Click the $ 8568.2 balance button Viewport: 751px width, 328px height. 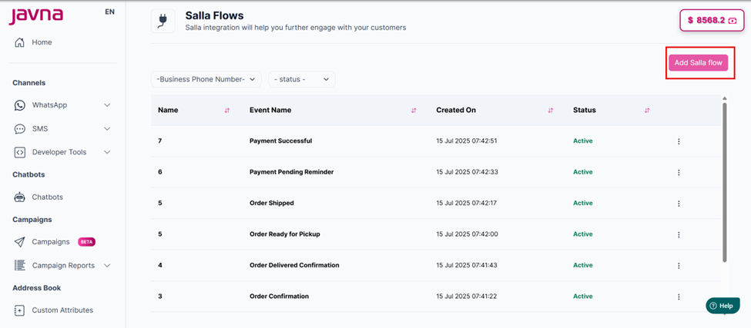(x=712, y=21)
